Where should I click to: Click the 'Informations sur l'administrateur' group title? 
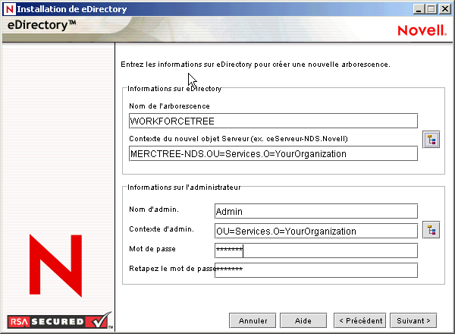tap(184, 187)
